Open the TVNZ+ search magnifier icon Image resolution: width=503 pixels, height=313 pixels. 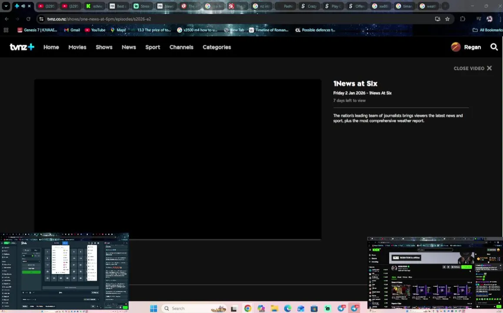[494, 47]
